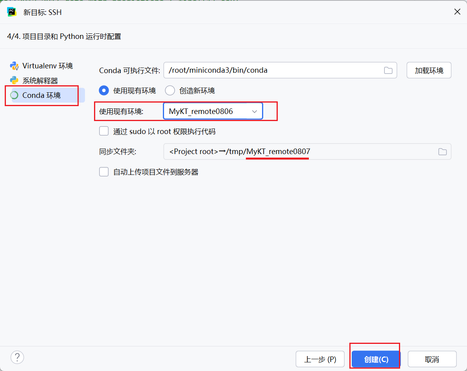467x371 pixels.
Task: Click heading 4/4. 项目目录和 Python 运行时配置
Action: click(x=64, y=36)
